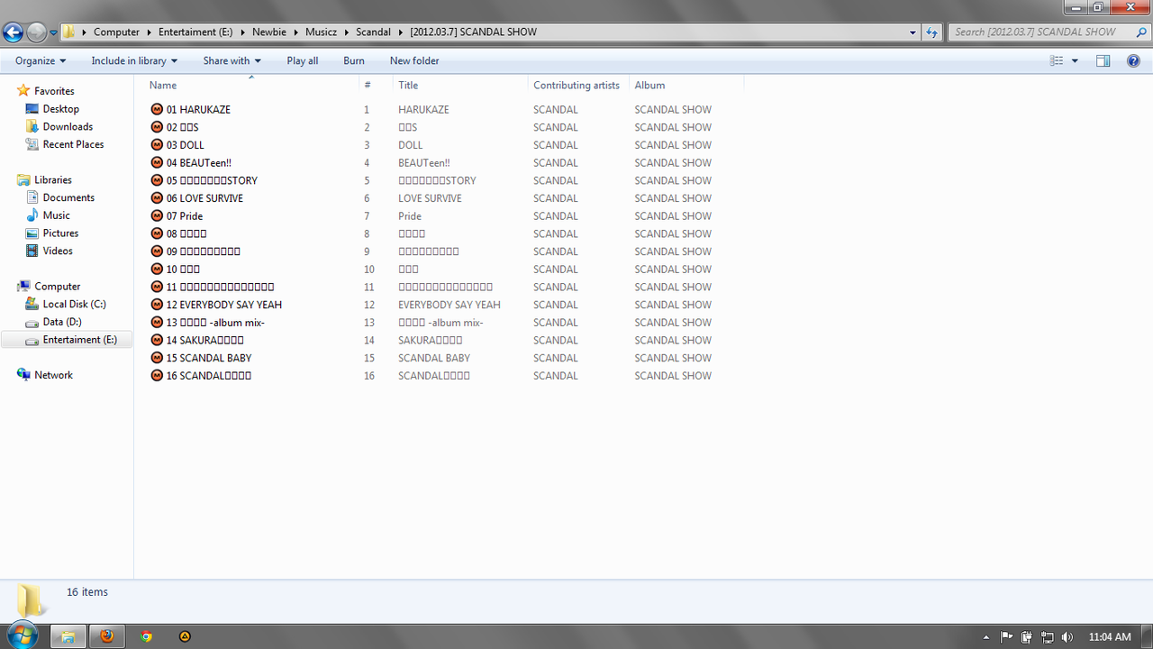Click the 11:04 AM clock
Image resolution: width=1153 pixels, height=649 pixels.
[x=1110, y=636]
